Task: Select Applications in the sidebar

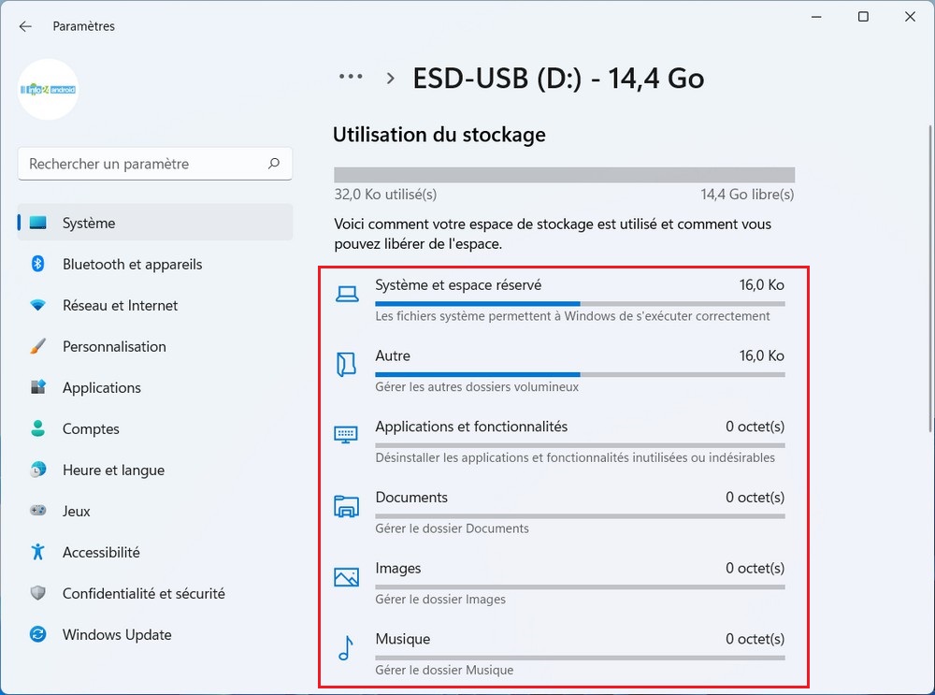Action: coord(155,387)
